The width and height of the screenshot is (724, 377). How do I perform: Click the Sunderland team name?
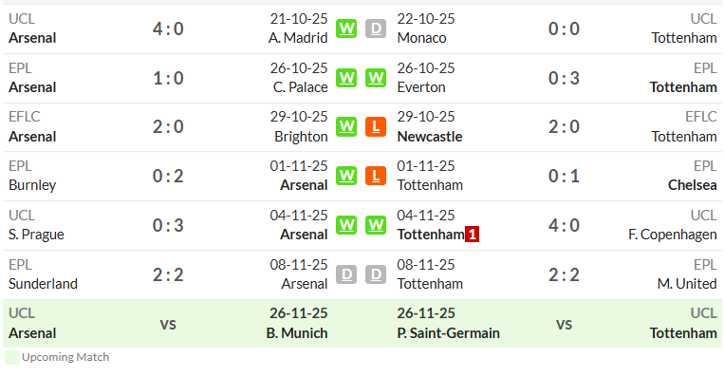[43, 284]
